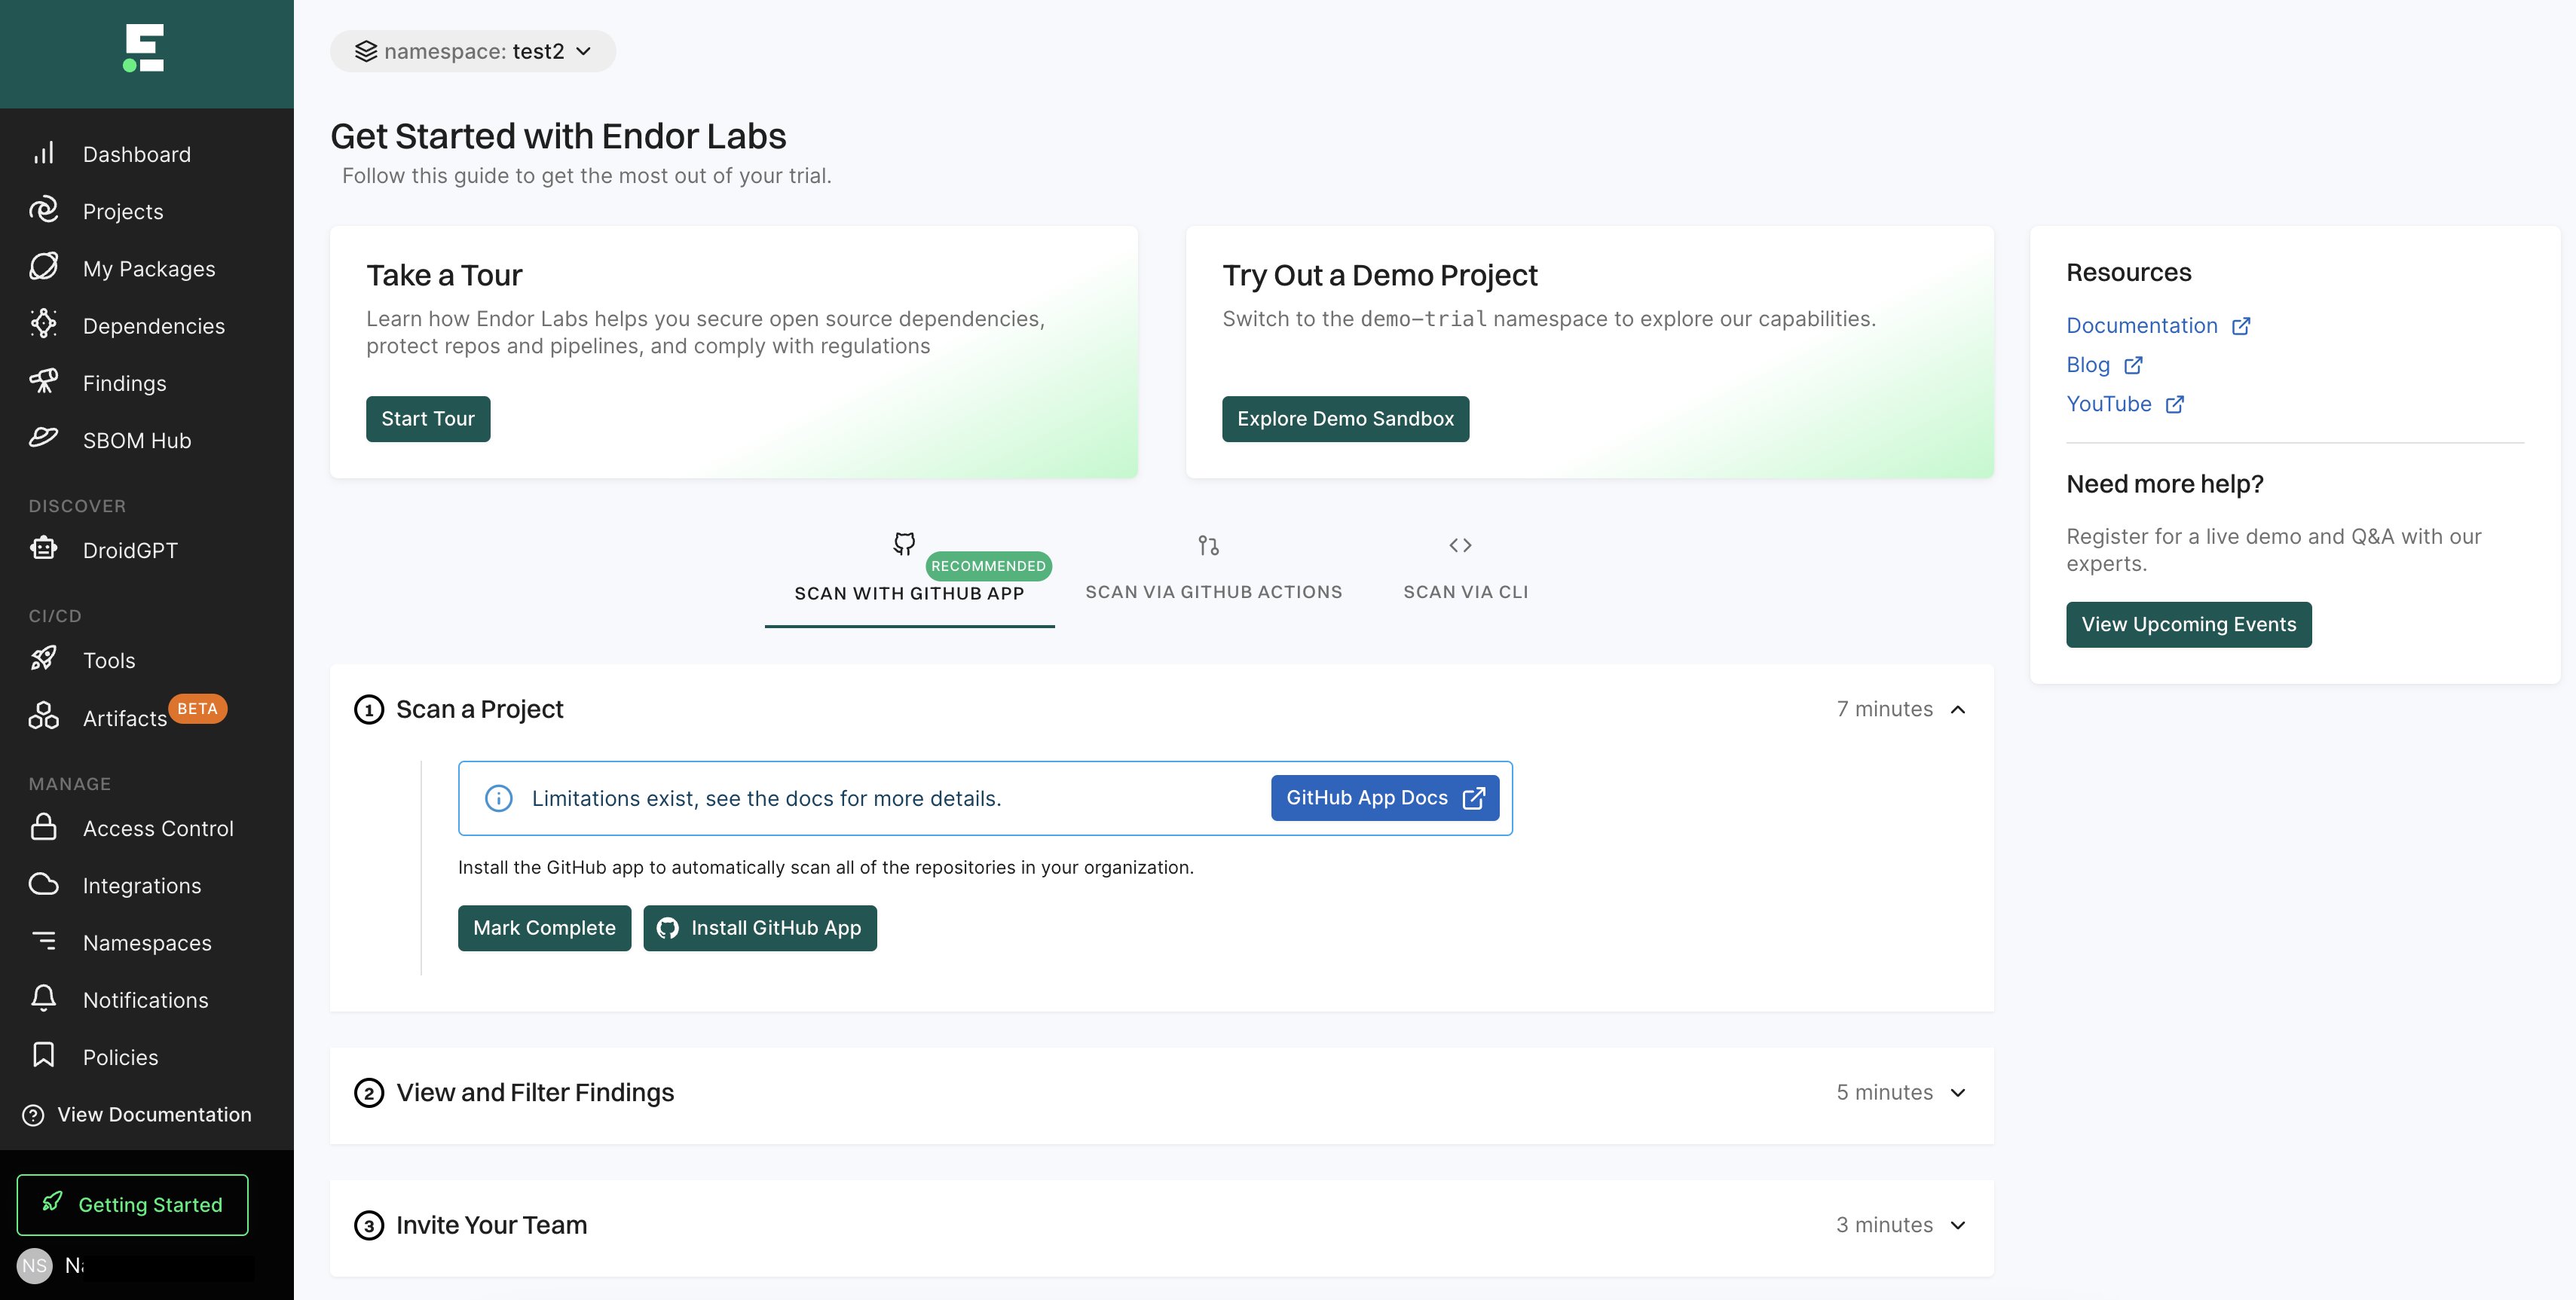Open the Explore Demo Sandbox

point(1345,418)
